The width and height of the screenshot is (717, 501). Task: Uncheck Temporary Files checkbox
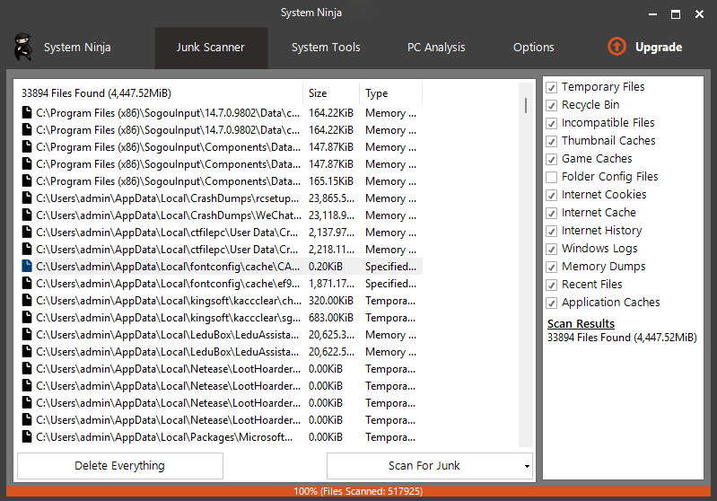(x=552, y=87)
